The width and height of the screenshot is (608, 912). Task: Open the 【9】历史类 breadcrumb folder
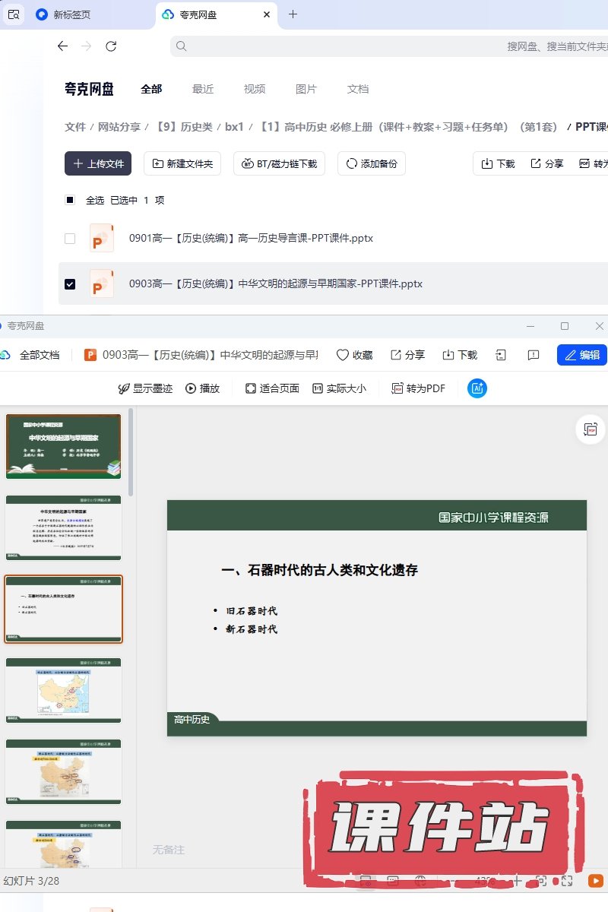[184, 127]
